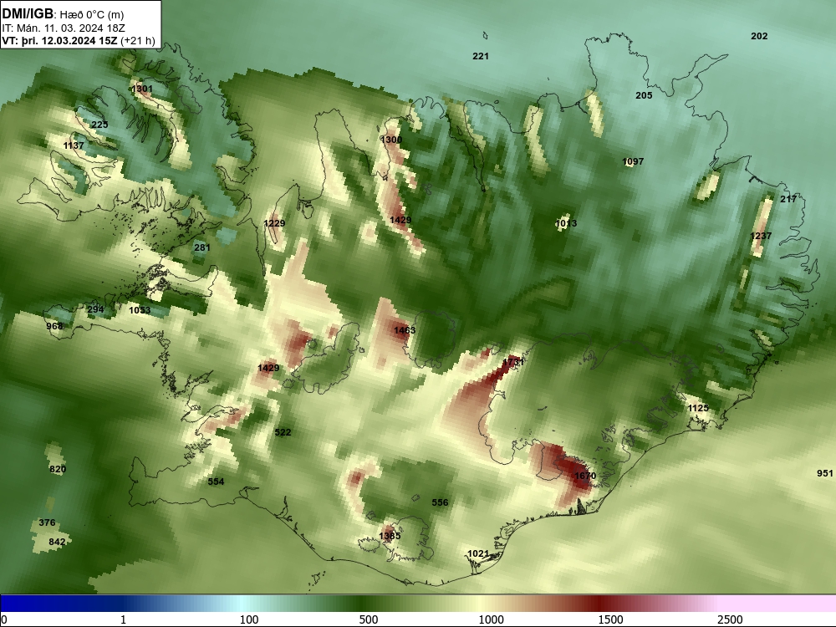
Task: Click the 376 height label
Action: tap(47, 523)
